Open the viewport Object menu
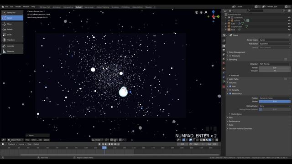Image resolution: width=292 pixels, height=164 pixels. pyautogui.click(x=46, y=140)
